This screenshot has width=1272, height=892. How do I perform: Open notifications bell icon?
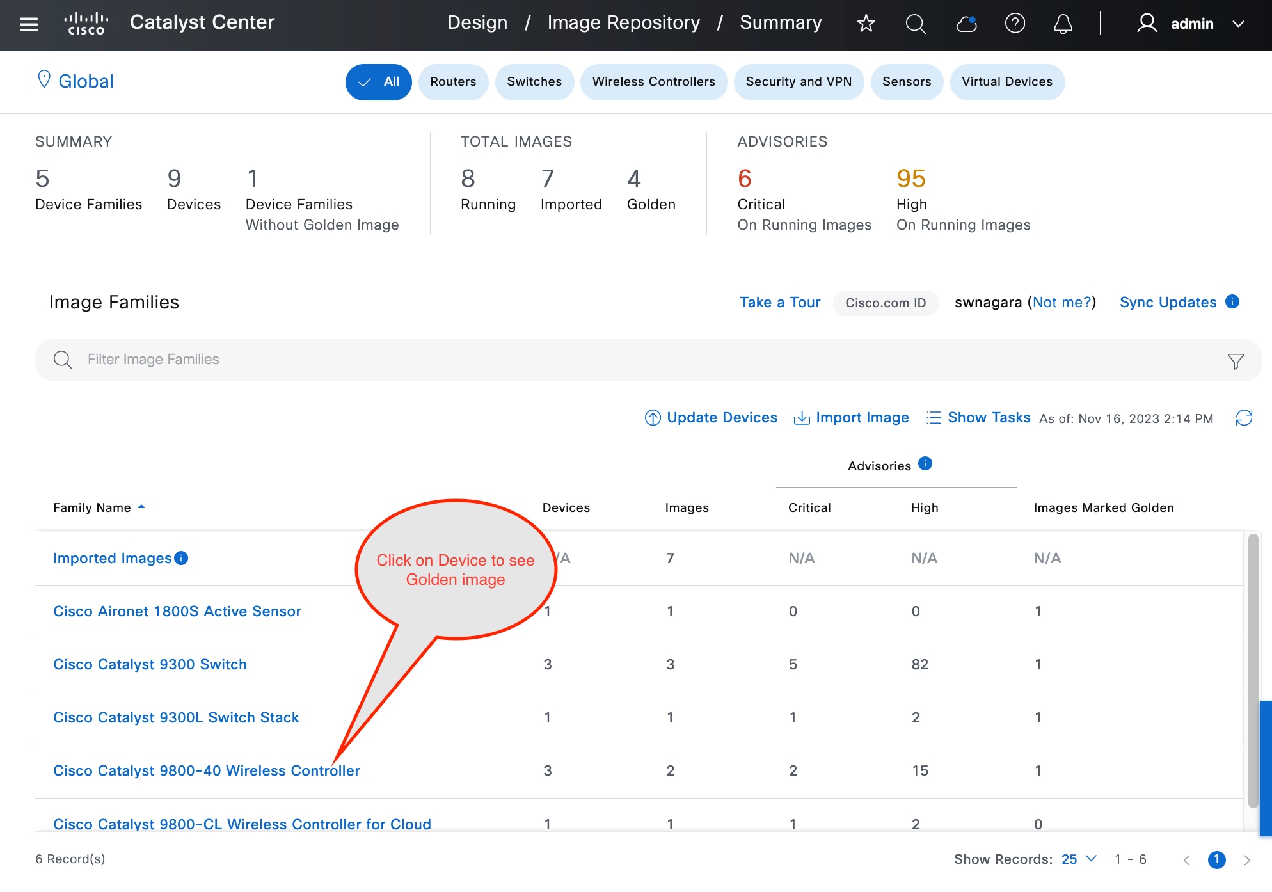point(1063,24)
